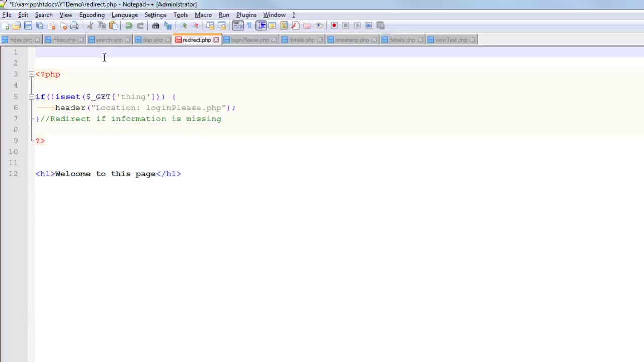Click the Print icon

[74, 26]
